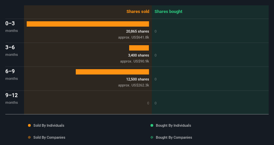This screenshot has width=274, height=145.
Task: Click the Shares bought column header
Action: pyautogui.click(x=168, y=12)
